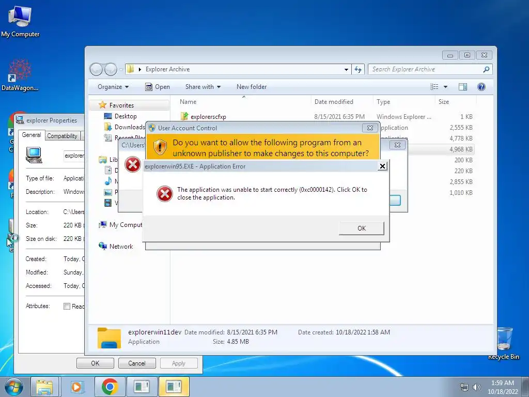Select Favorites in navigation pane
The height and width of the screenshot is (397, 529).
(x=121, y=105)
